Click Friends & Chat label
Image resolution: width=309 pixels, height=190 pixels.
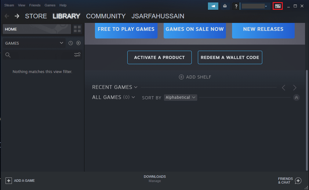[285, 181]
